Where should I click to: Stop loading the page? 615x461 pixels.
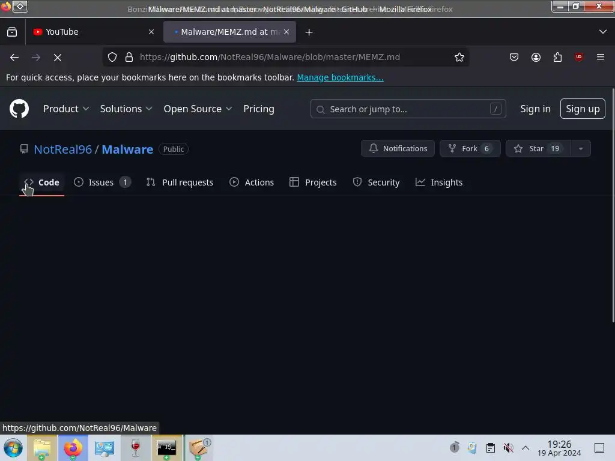click(x=58, y=57)
